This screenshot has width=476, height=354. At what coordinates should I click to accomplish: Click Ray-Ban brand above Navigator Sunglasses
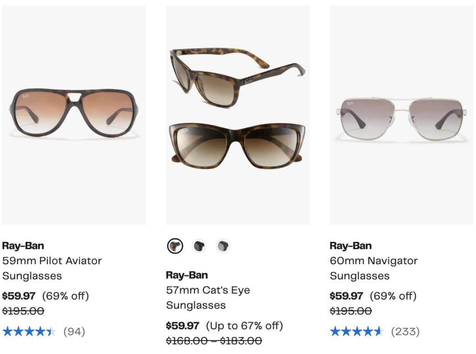(350, 246)
